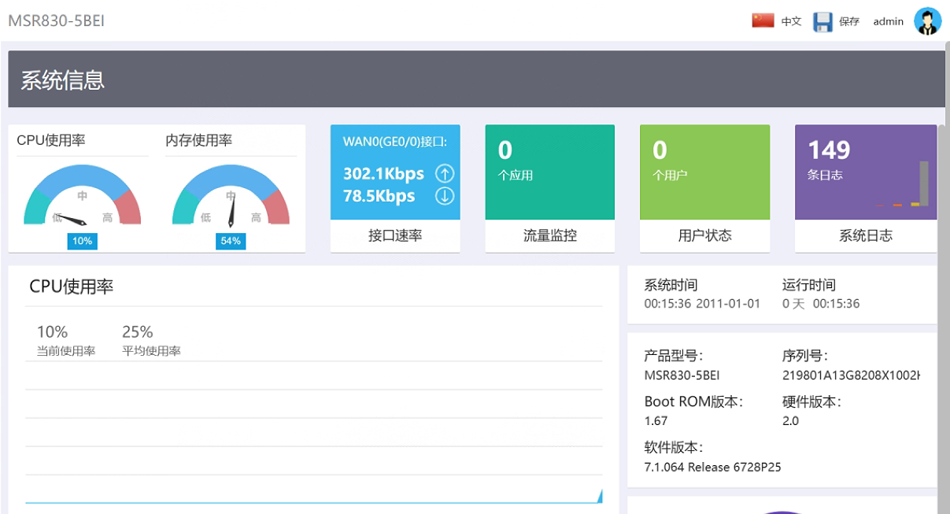Click the 保存 save configuration link
950x514 pixels.
849,22
